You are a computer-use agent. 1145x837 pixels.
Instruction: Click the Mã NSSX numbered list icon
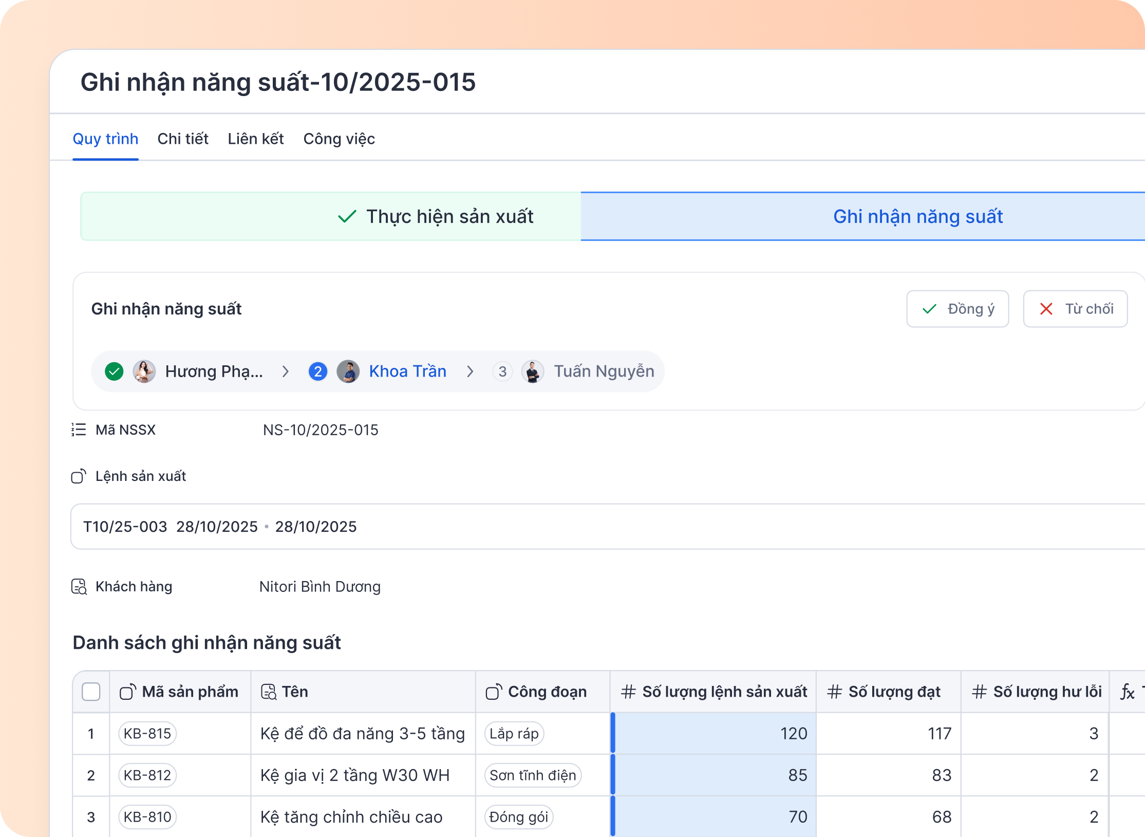tap(79, 430)
